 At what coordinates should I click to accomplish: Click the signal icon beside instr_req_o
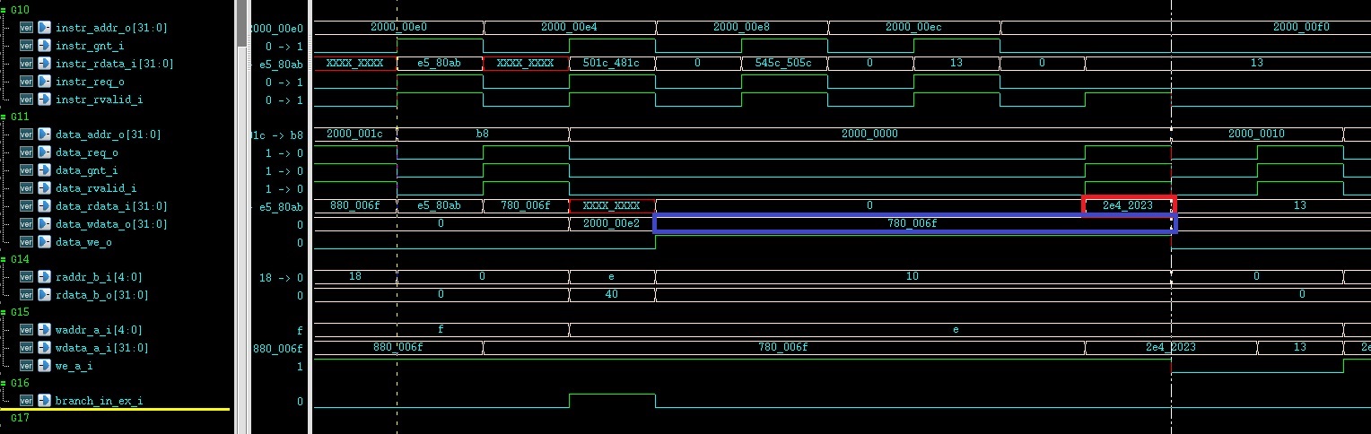(43, 82)
